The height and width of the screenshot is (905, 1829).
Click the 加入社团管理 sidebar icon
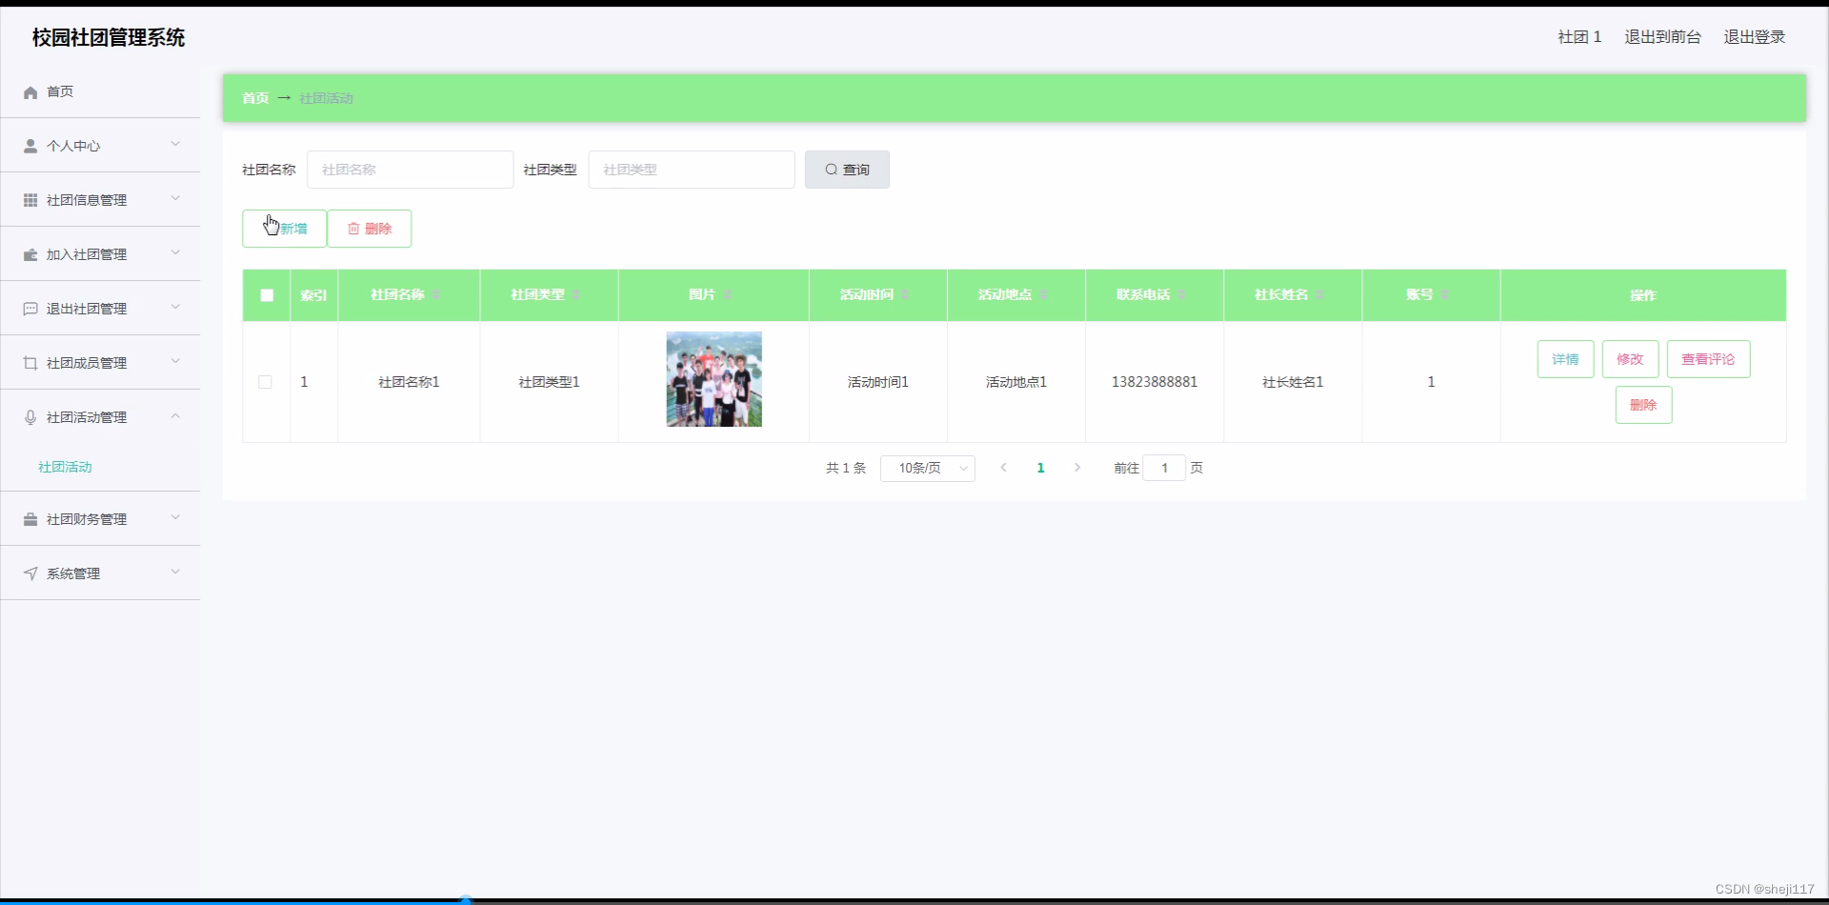[x=30, y=253]
